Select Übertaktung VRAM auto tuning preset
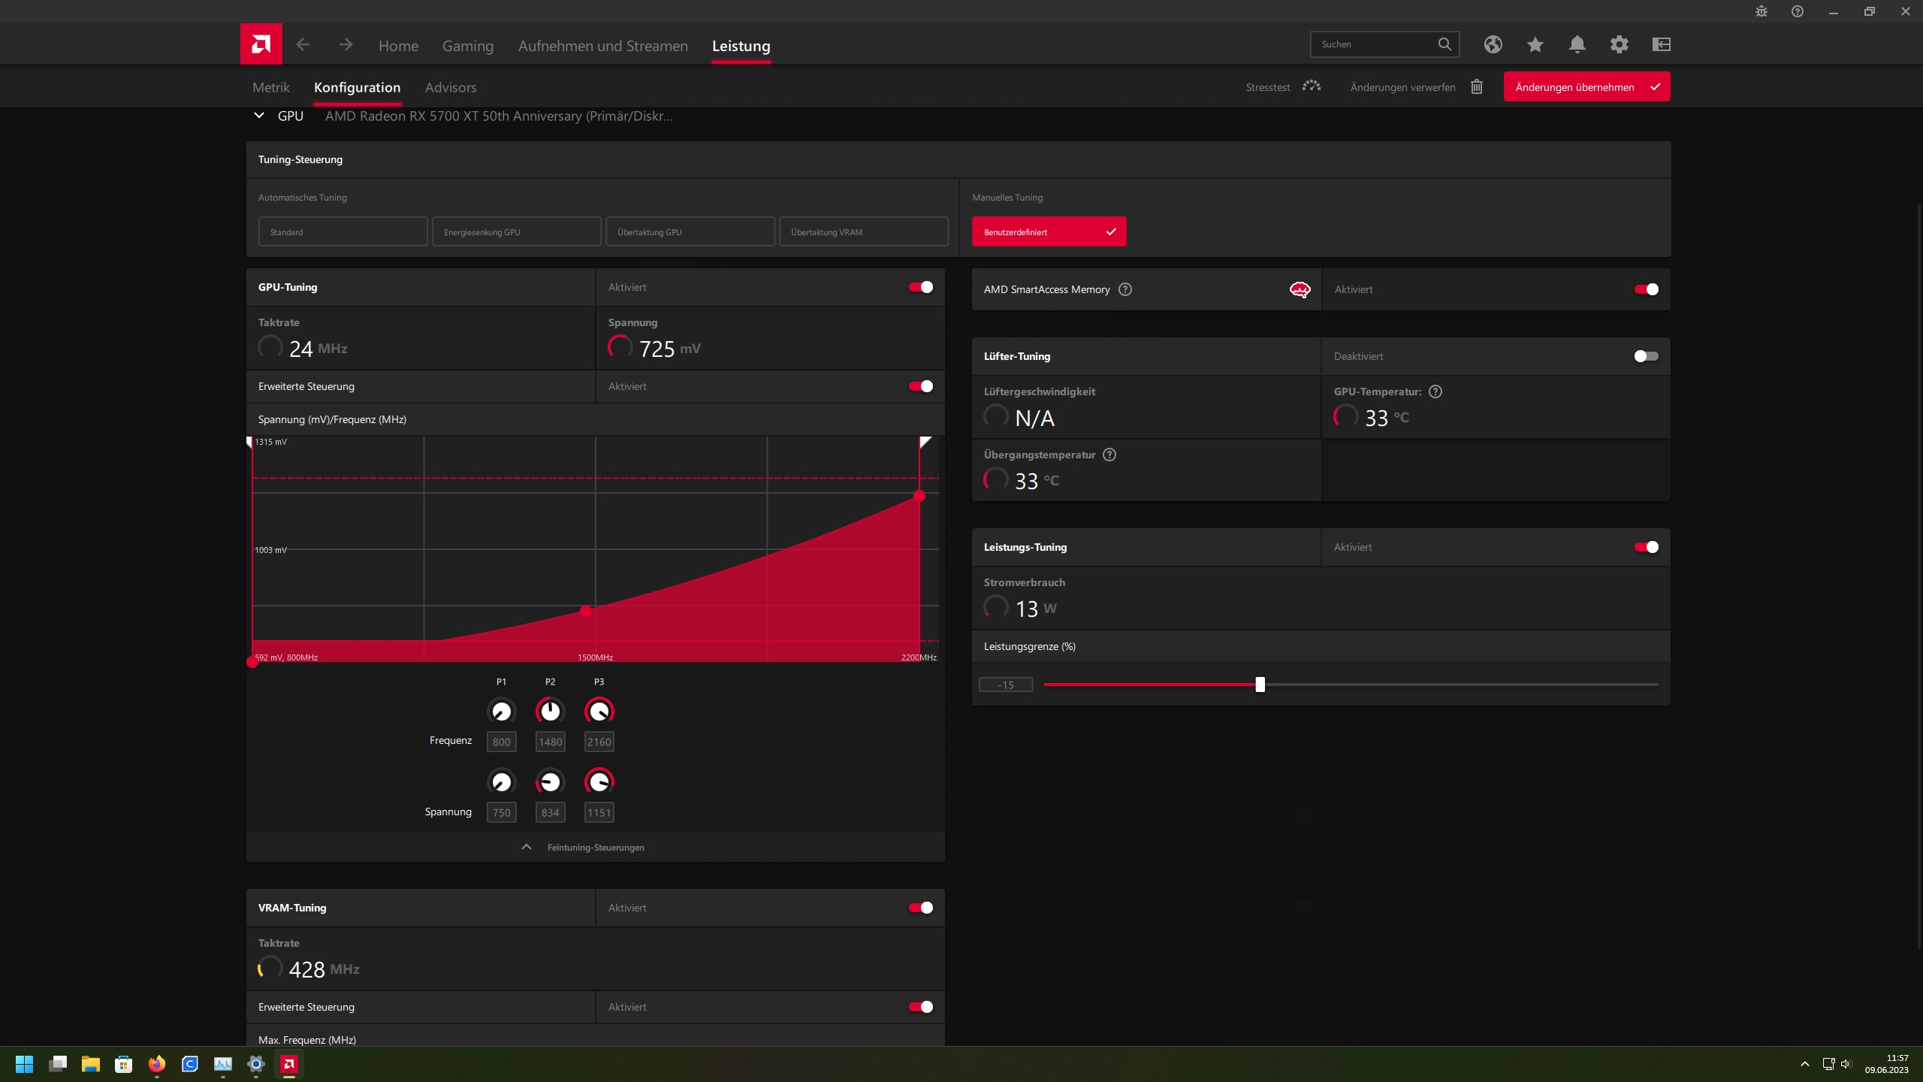Image resolution: width=1923 pixels, height=1082 pixels. [x=863, y=232]
